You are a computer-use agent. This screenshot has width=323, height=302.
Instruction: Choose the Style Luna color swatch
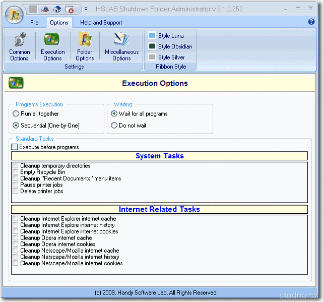pos(152,36)
